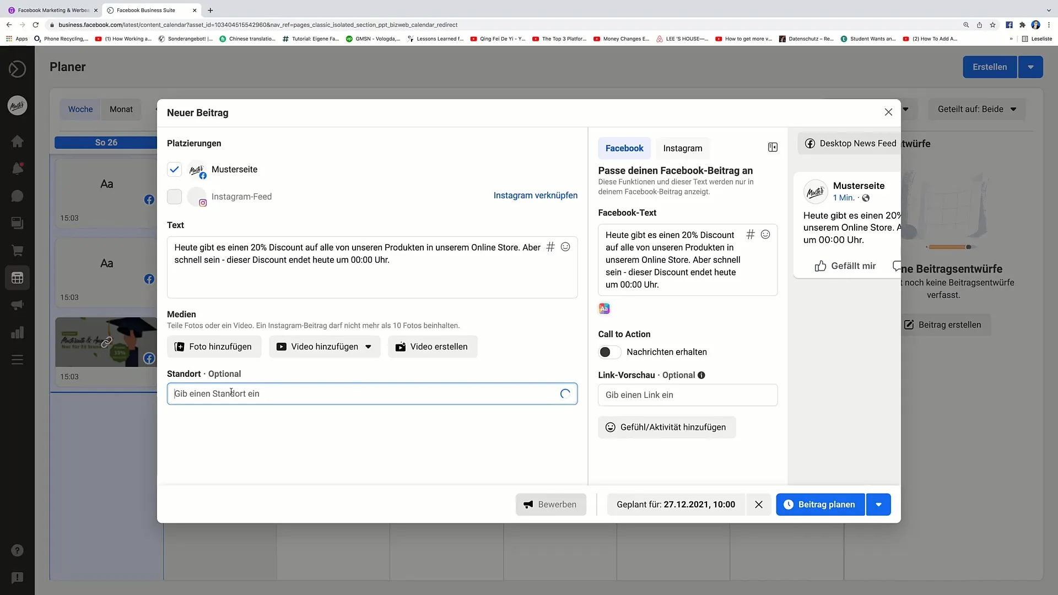Image resolution: width=1058 pixels, height=595 pixels.
Task: Enable the Instagram-Feed placement checkbox
Action: tap(174, 196)
